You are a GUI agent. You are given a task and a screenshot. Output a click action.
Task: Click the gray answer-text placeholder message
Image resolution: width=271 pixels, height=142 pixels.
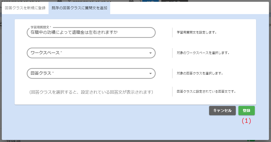91,92
